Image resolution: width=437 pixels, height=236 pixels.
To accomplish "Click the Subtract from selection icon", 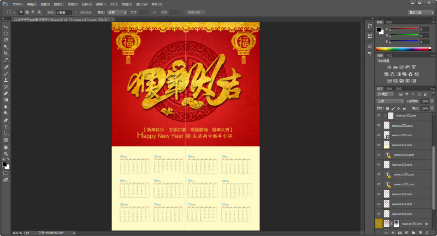I will coord(33,12).
